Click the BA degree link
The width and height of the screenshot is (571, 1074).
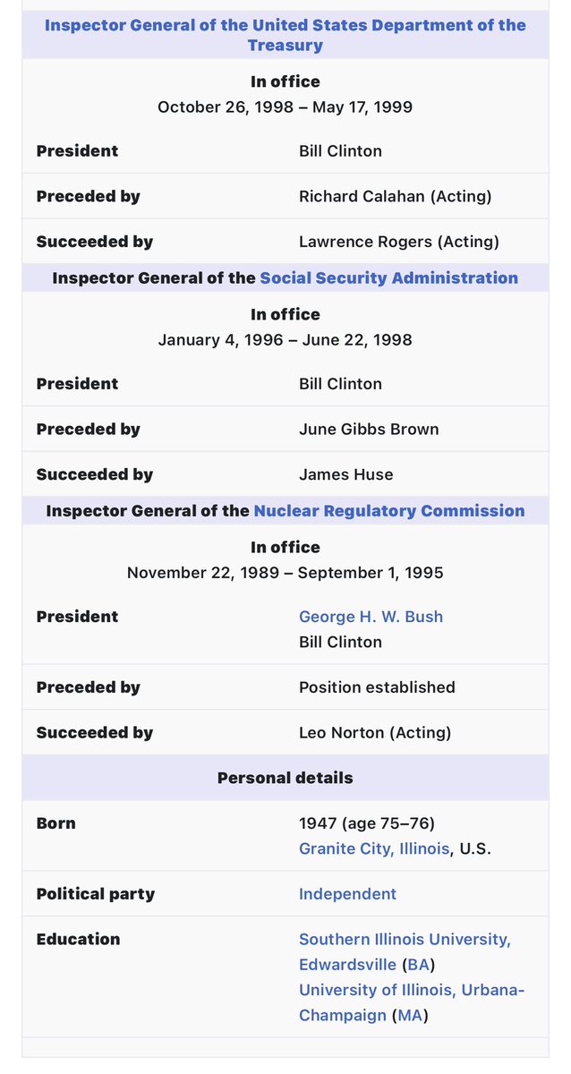pos(418,965)
